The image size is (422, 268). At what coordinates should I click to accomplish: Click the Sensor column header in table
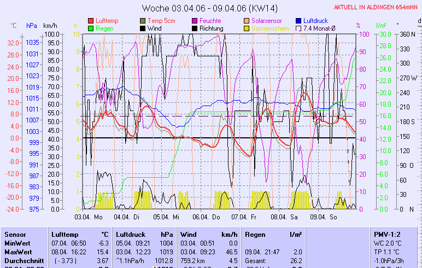(15, 234)
